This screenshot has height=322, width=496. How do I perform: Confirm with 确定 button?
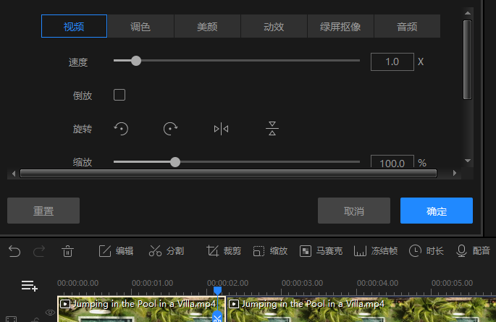[x=437, y=211]
